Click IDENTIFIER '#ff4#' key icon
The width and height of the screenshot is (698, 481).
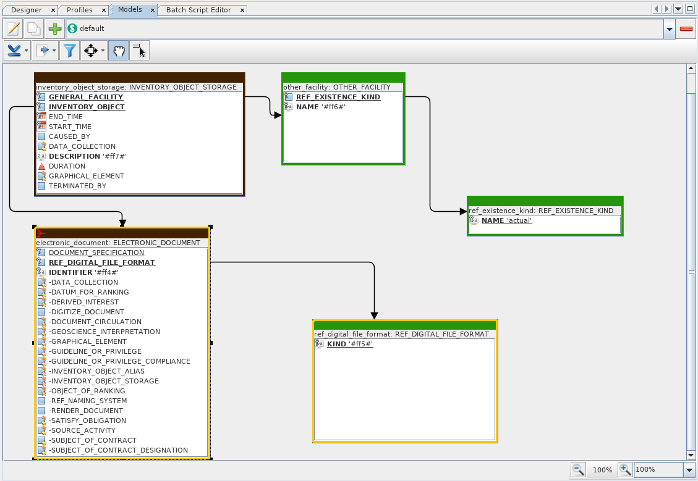[41, 272]
